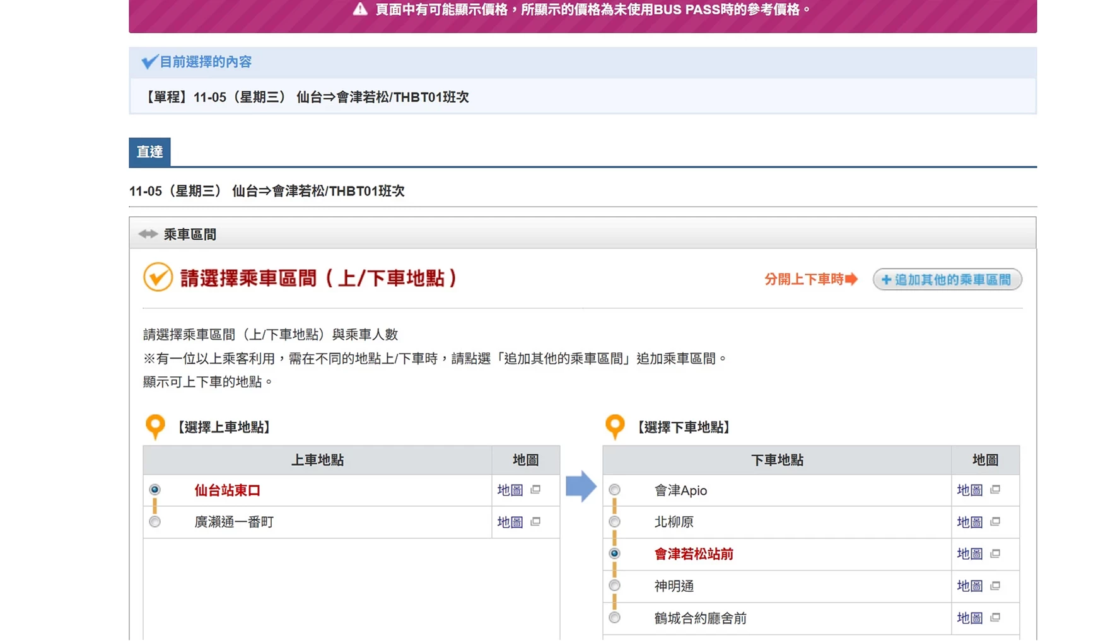Click the double-arrow icon beside 乘車區間
Viewport: 1103px width, 641px height.
point(148,234)
